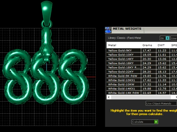Click the horizontal scrollbar thumb

point(141,97)
